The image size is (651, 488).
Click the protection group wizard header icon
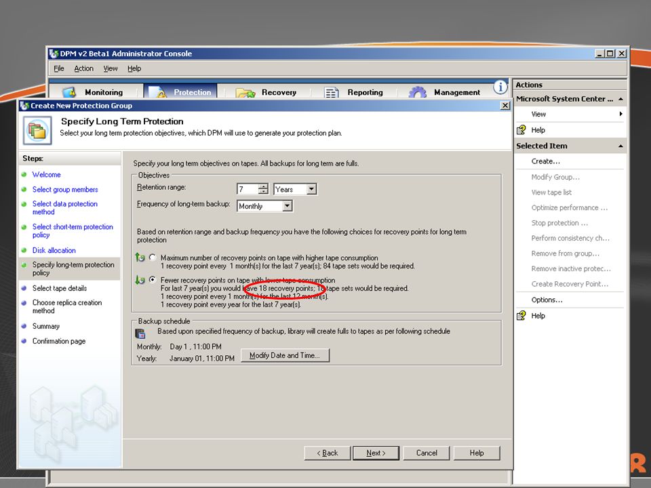click(37, 130)
